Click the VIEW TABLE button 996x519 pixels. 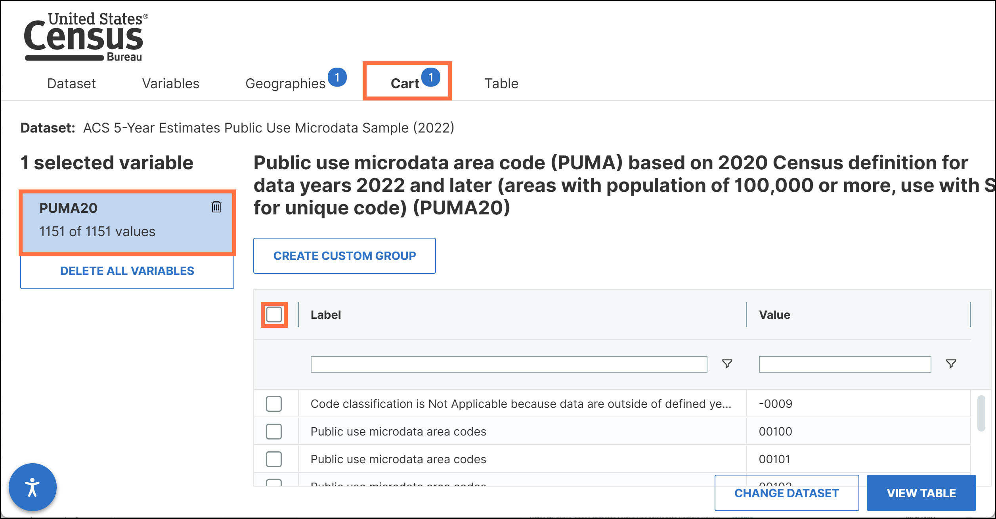coord(921,493)
